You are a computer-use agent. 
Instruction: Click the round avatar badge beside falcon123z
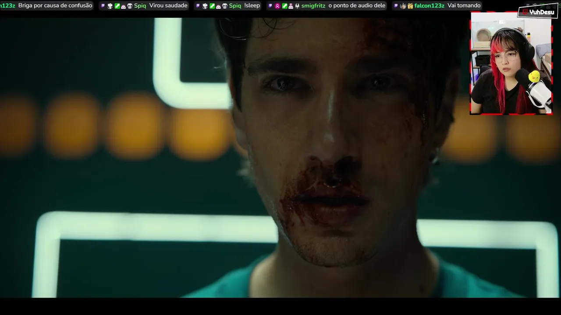click(x=403, y=6)
